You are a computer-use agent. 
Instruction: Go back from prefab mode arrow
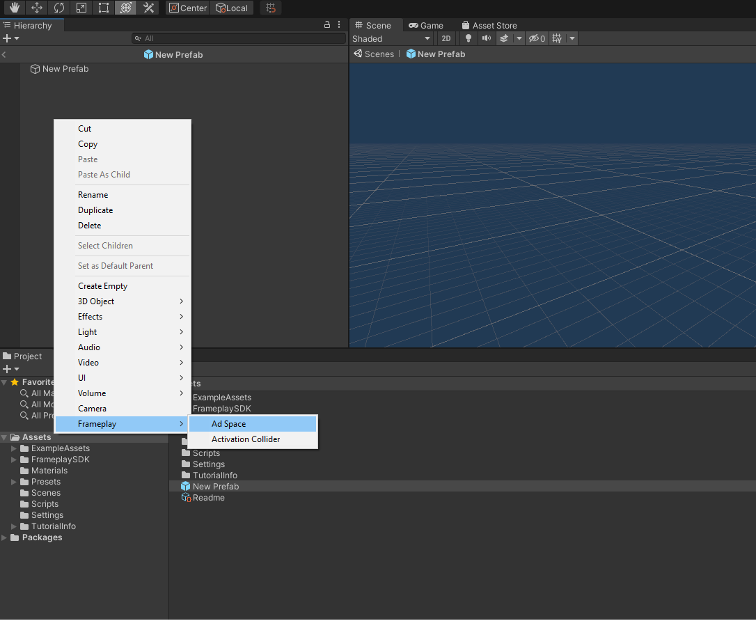(4, 54)
